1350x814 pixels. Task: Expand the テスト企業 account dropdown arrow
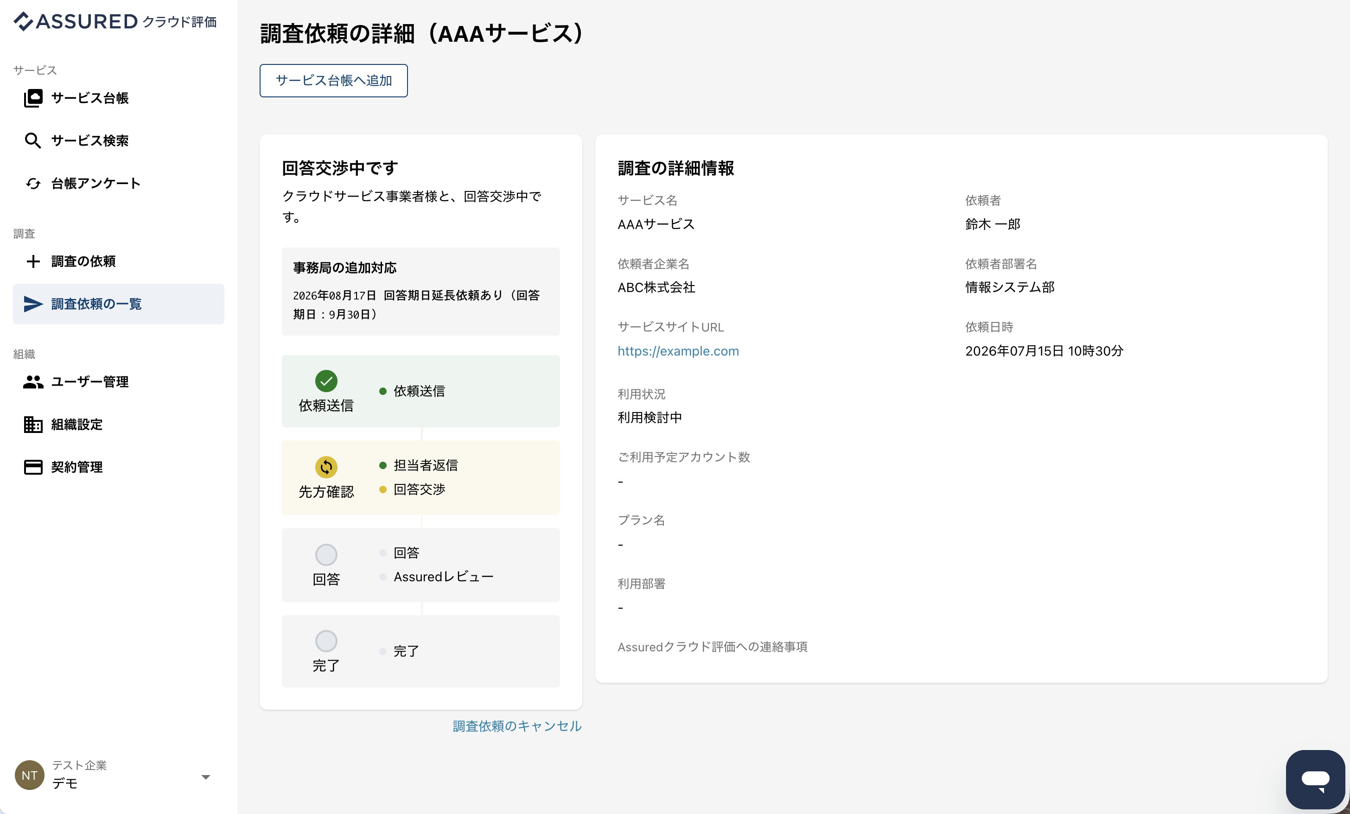(x=205, y=777)
